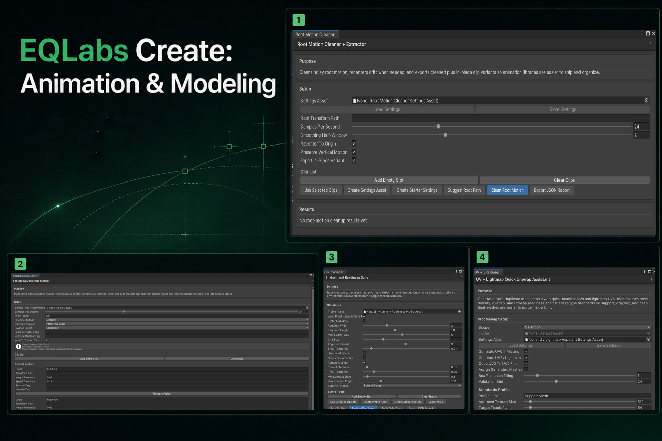The height and width of the screenshot is (441, 662).
Task: Open UV + Lightmap window options menu
Action: pyautogui.click(x=644, y=271)
